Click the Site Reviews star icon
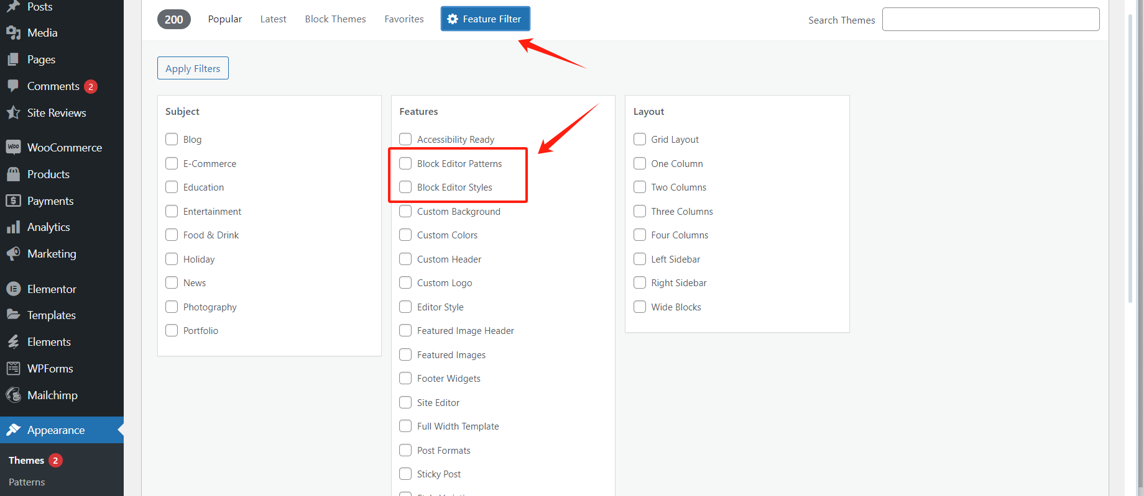Screen dimensions: 1144x496 (13, 112)
